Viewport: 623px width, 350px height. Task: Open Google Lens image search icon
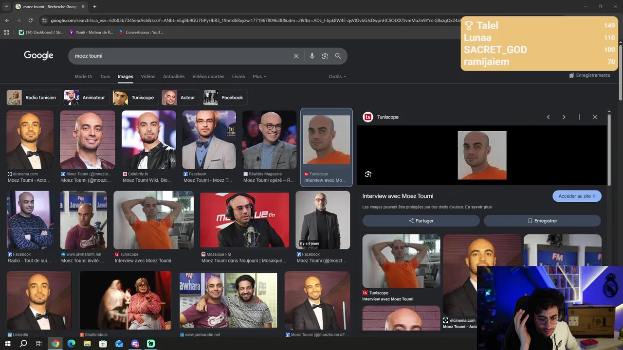(x=325, y=56)
